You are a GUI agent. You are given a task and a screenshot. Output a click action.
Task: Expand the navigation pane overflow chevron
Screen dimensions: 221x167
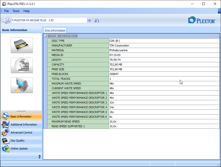pyautogui.click(x=39, y=156)
